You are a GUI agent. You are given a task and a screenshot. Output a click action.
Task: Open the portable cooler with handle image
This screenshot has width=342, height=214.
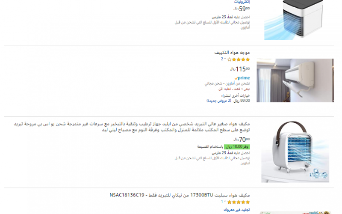pyautogui.click(x=295, y=152)
